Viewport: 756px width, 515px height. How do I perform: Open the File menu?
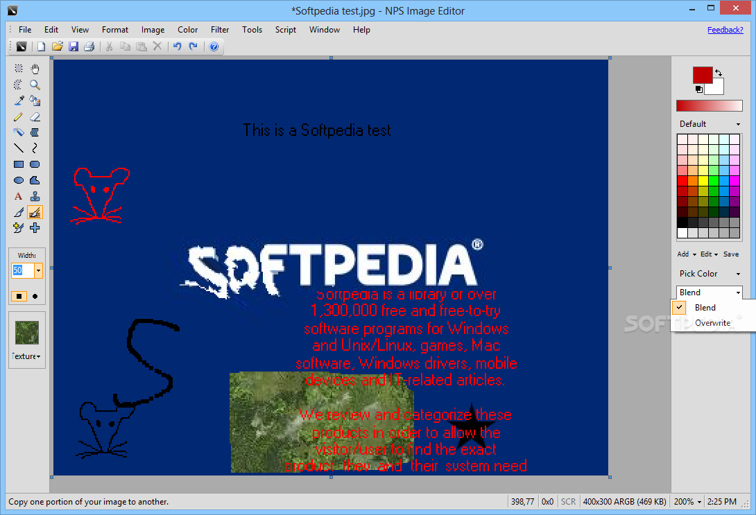[x=25, y=30]
